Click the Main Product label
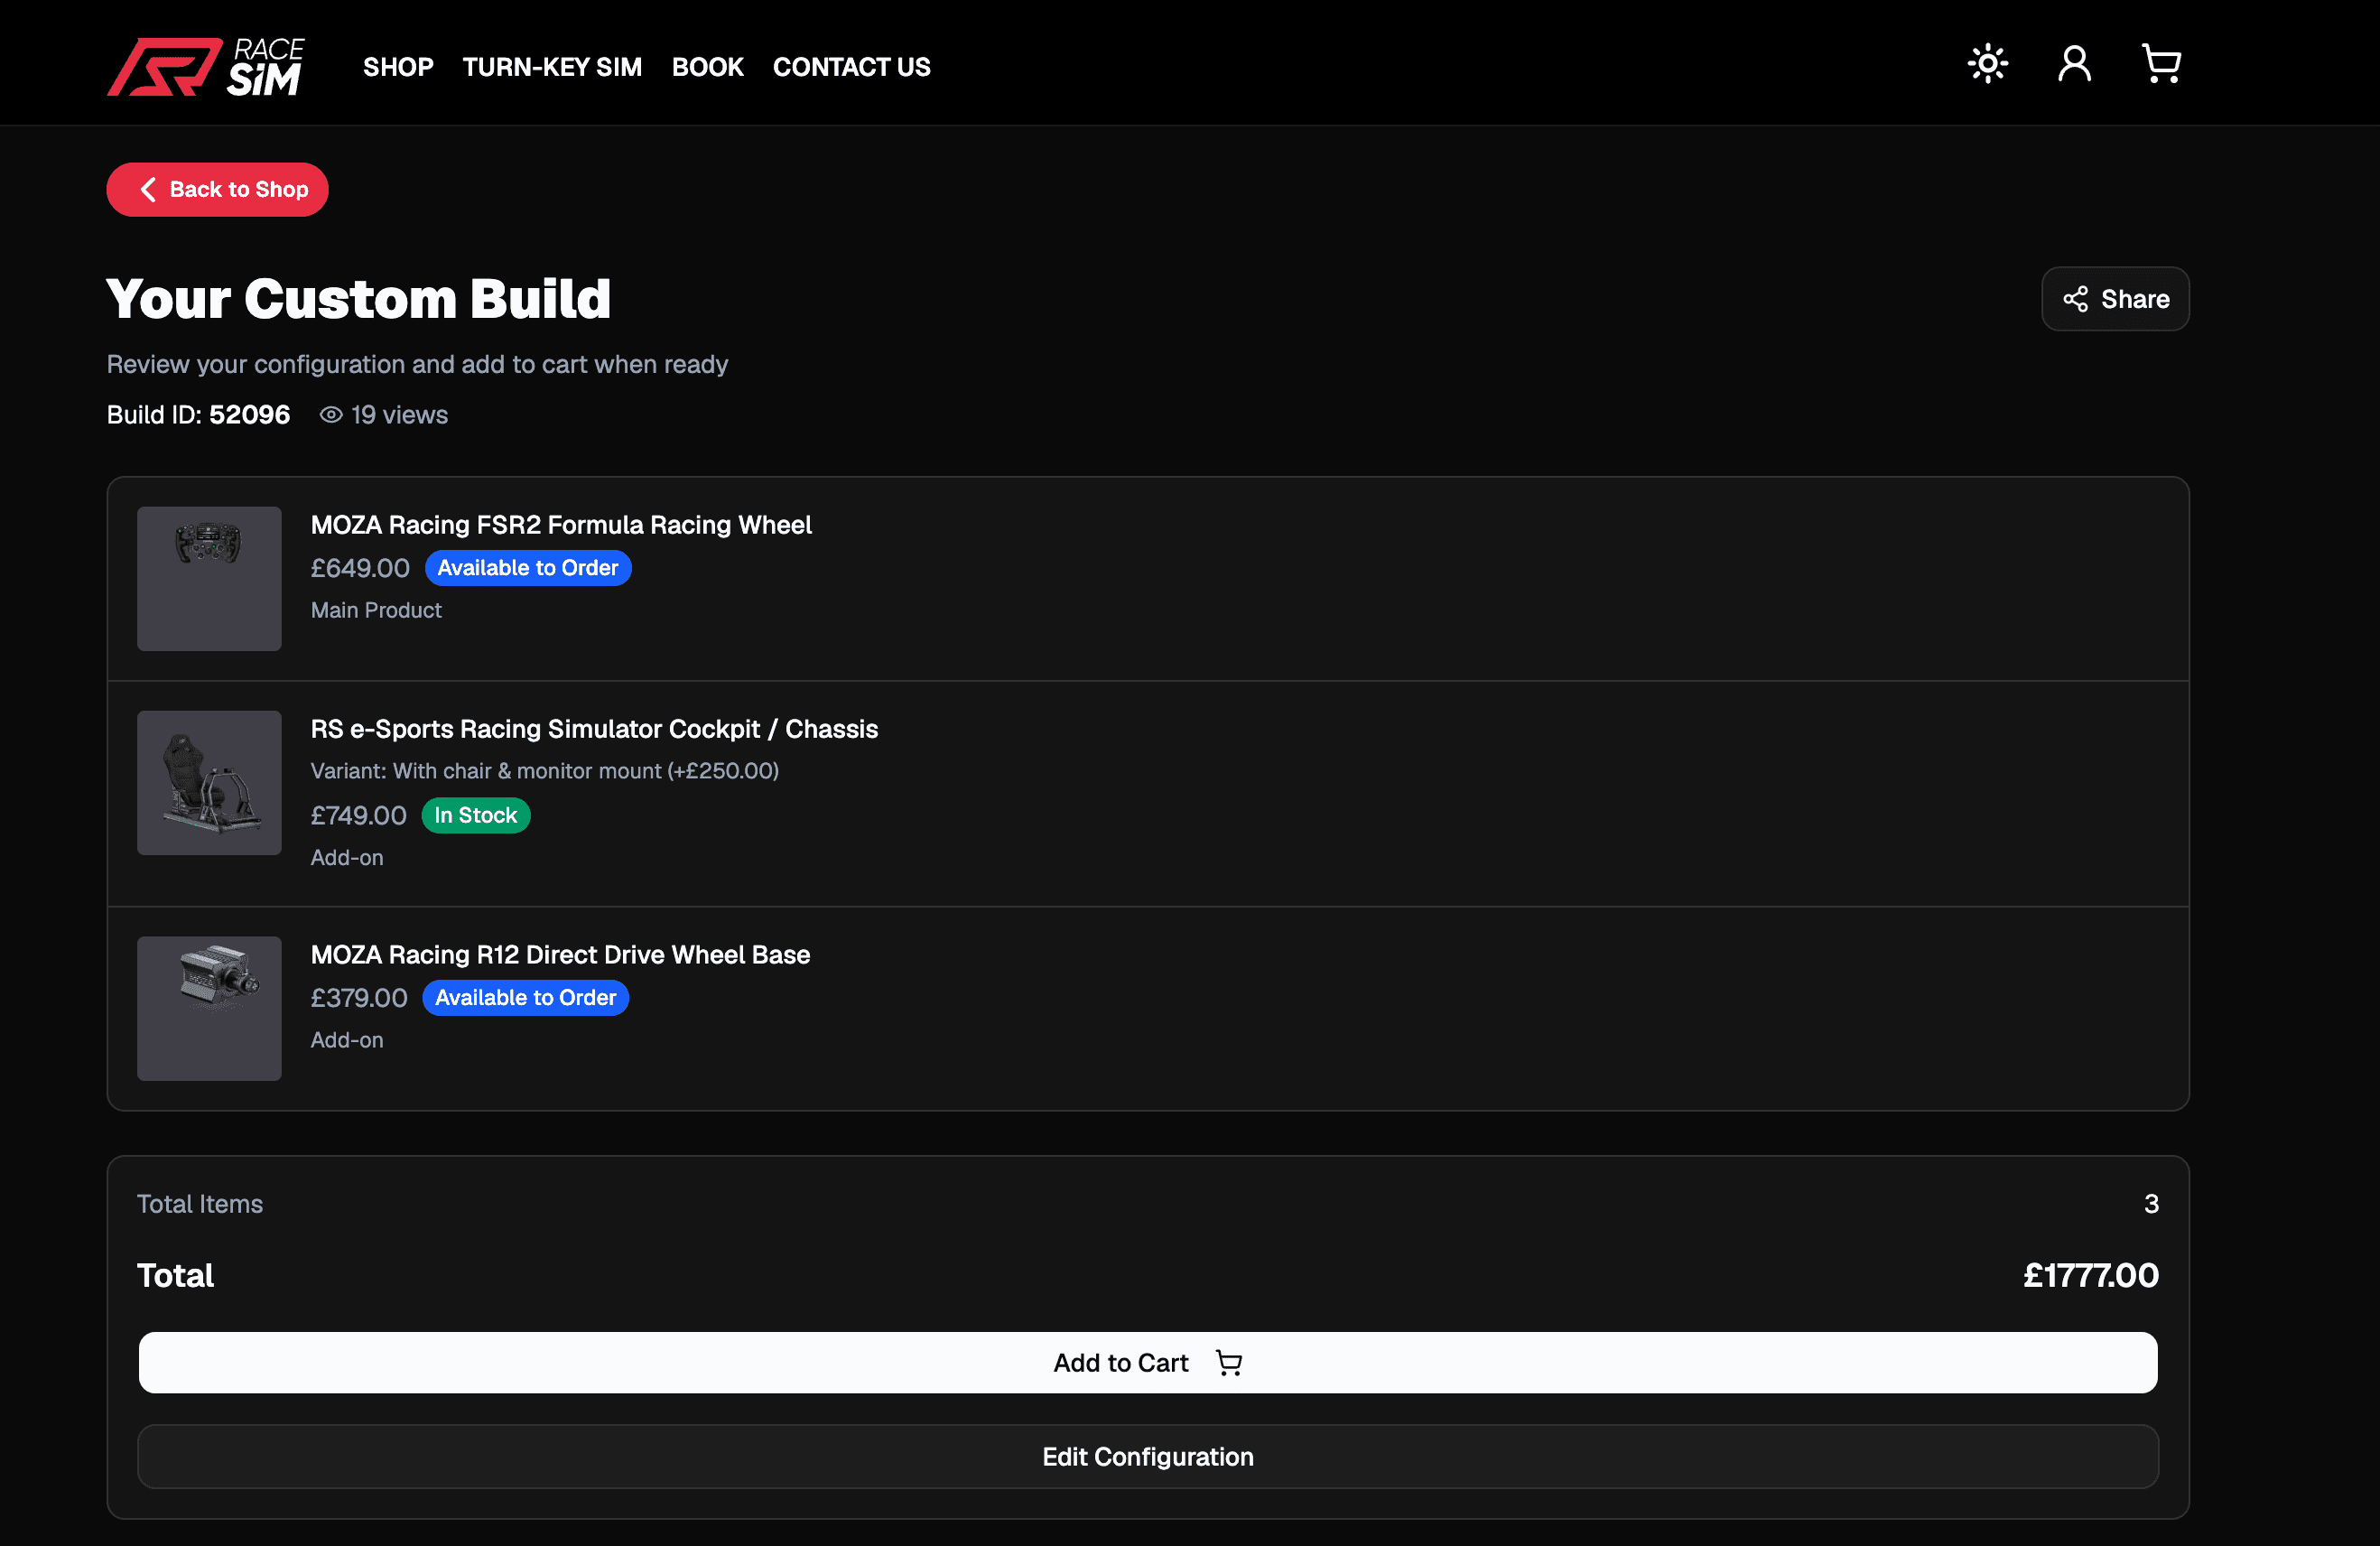The width and height of the screenshot is (2380, 1546). click(x=376, y=610)
